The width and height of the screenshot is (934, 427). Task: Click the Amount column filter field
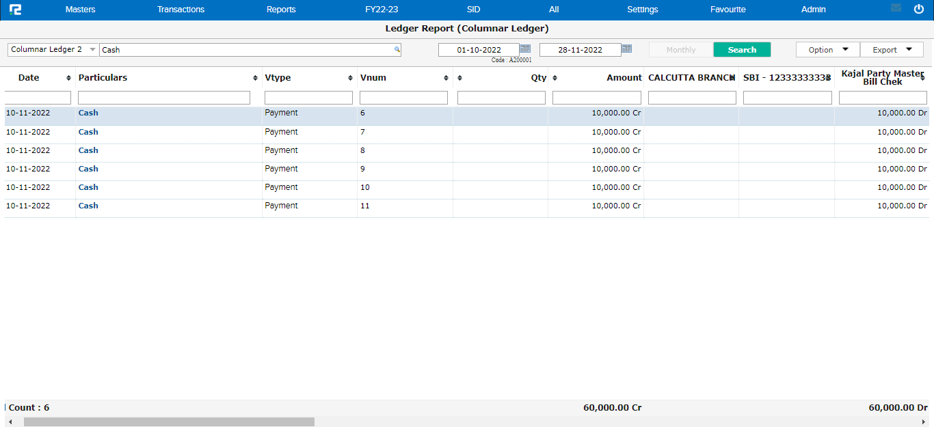point(596,98)
